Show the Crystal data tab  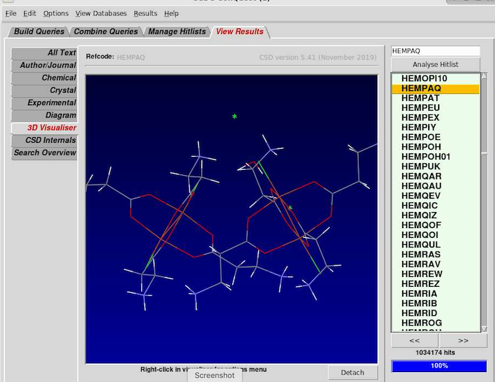coord(45,90)
